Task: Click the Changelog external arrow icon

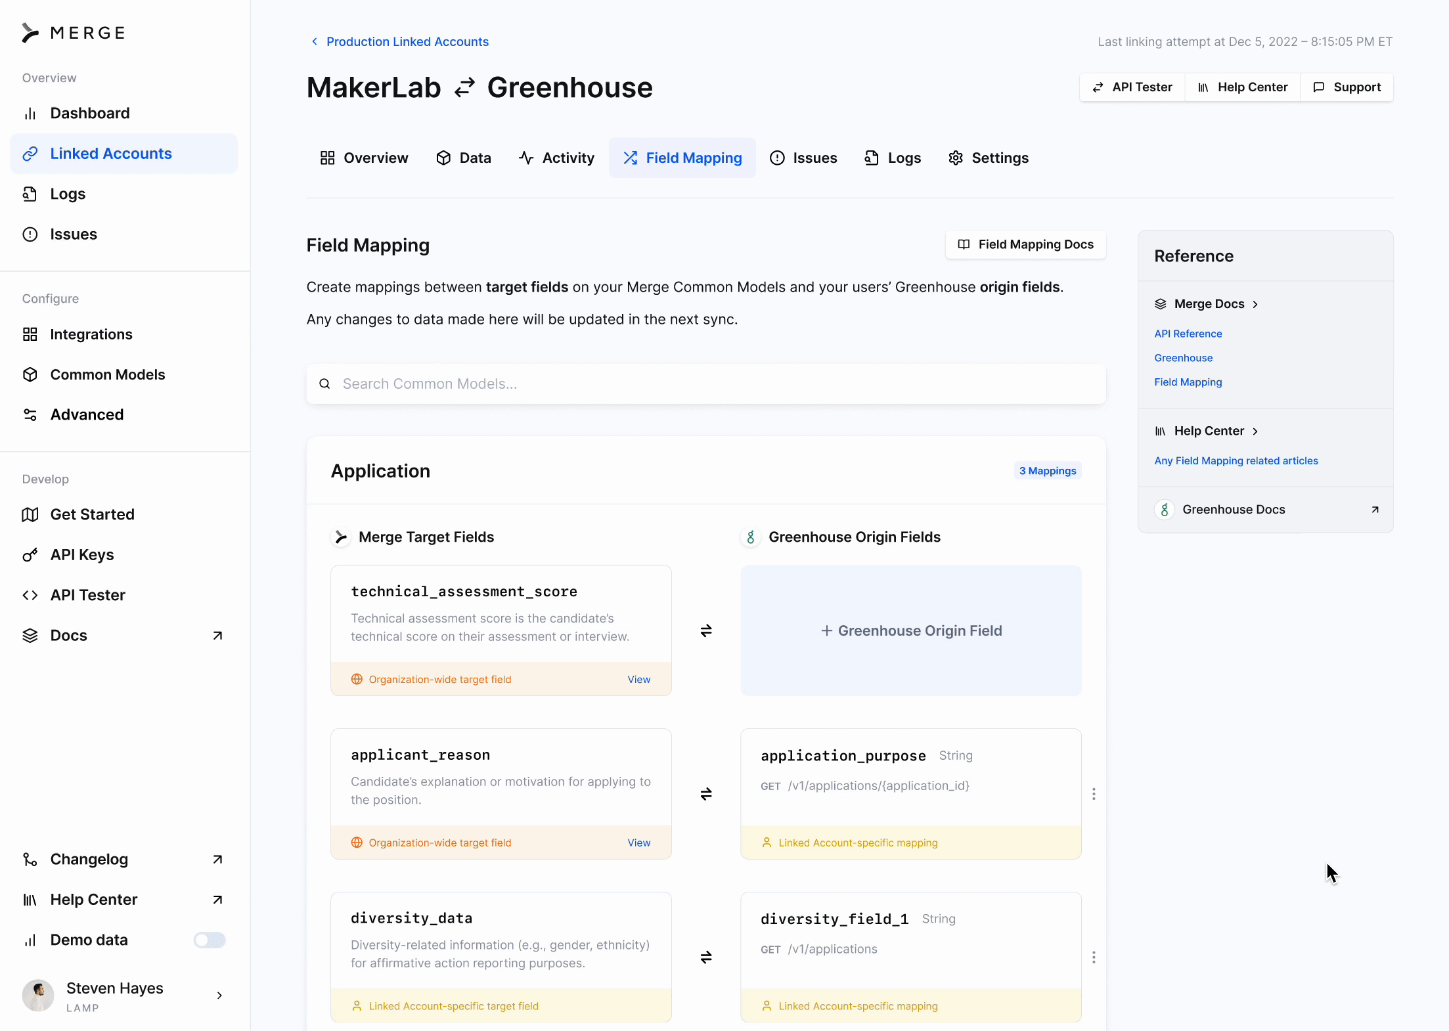Action: click(217, 860)
